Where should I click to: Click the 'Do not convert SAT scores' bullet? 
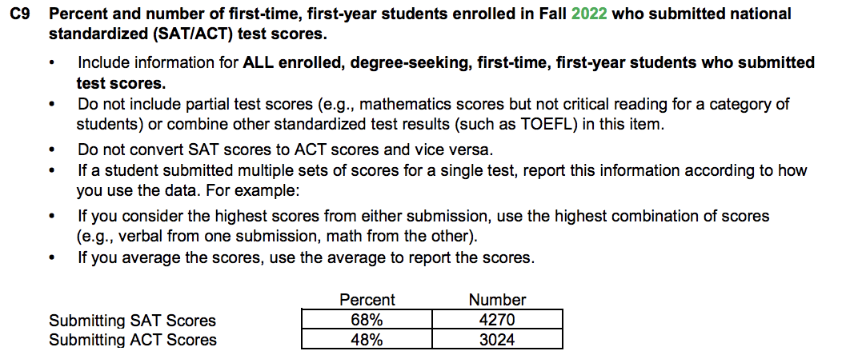[x=285, y=150]
